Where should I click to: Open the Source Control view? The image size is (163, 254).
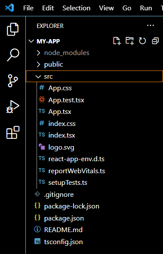click(x=12, y=81)
